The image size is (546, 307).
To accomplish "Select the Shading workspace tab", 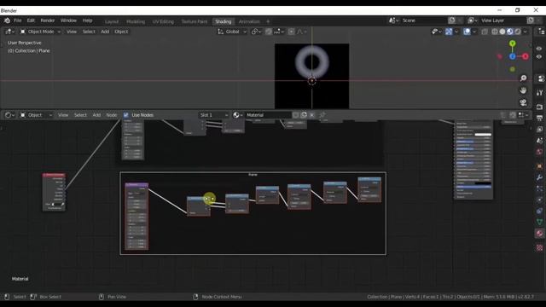I will (224, 21).
